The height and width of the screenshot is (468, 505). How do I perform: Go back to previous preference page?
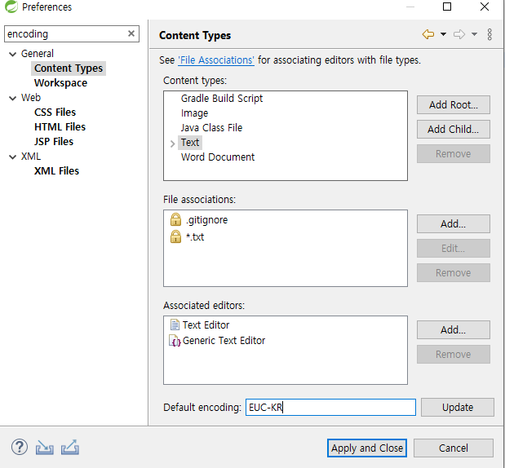tap(428, 34)
